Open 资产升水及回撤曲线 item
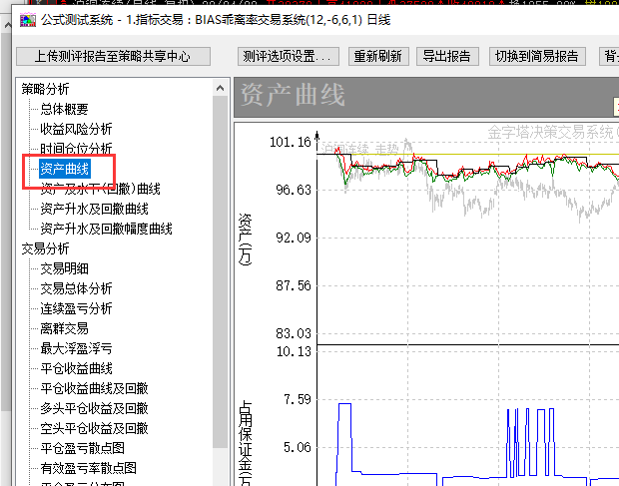Image resolution: width=619 pixels, height=486 pixels. click(95, 209)
